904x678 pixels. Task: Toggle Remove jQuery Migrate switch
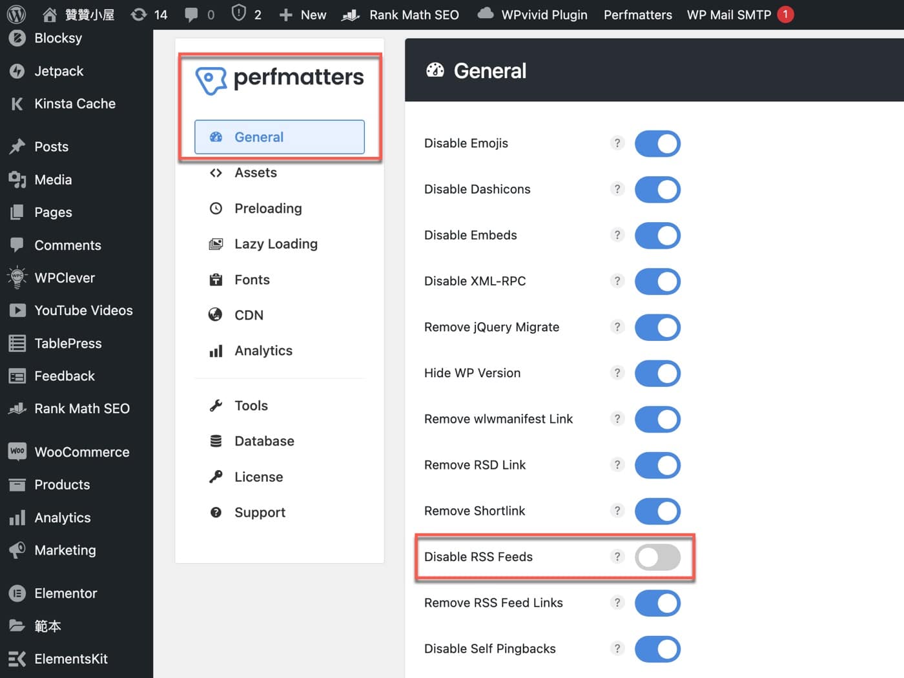[x=657, y=327]
